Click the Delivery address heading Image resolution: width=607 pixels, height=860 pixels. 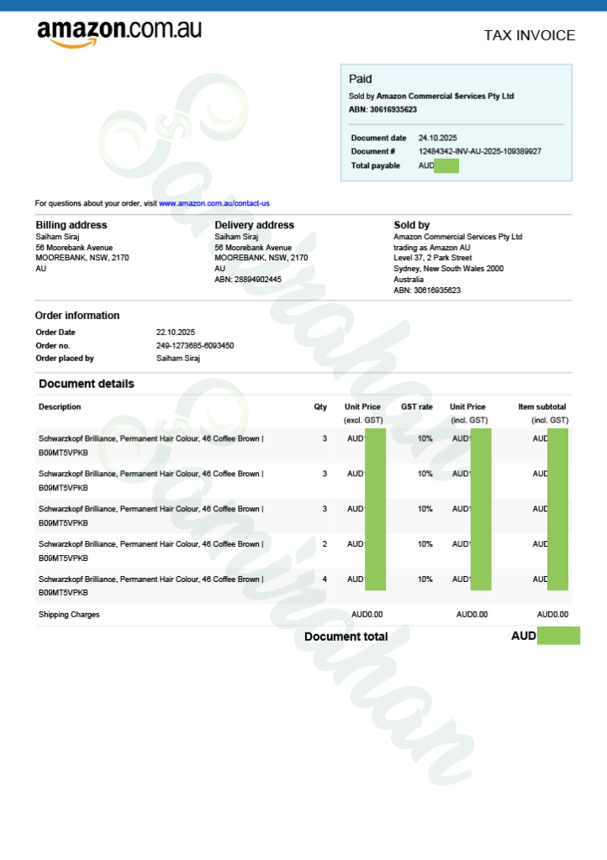pyautogui.click(x=254, y=225)
